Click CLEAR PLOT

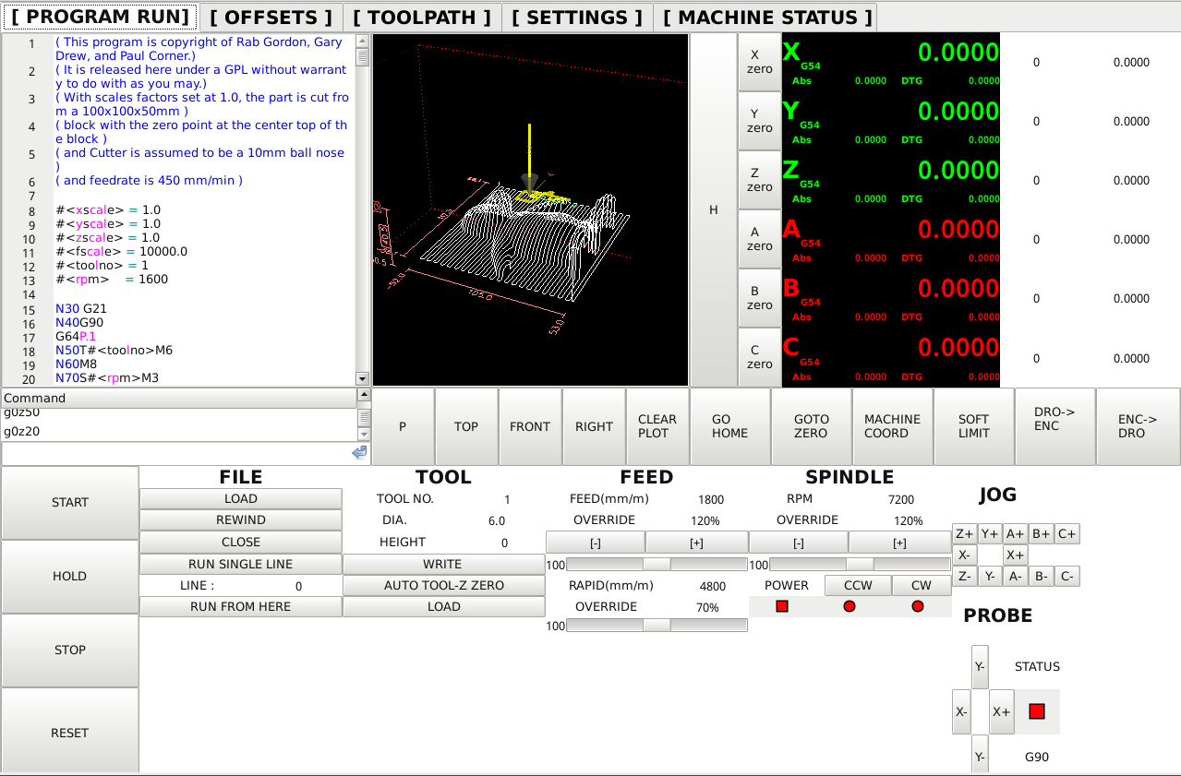(657, 426)
